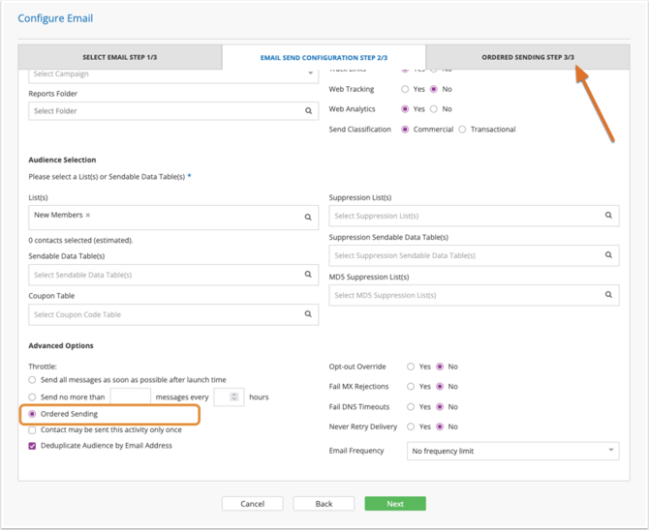The image size is (649, 530).
Task: Click the Suppression List(s) search icon
Action: point(608,215)
